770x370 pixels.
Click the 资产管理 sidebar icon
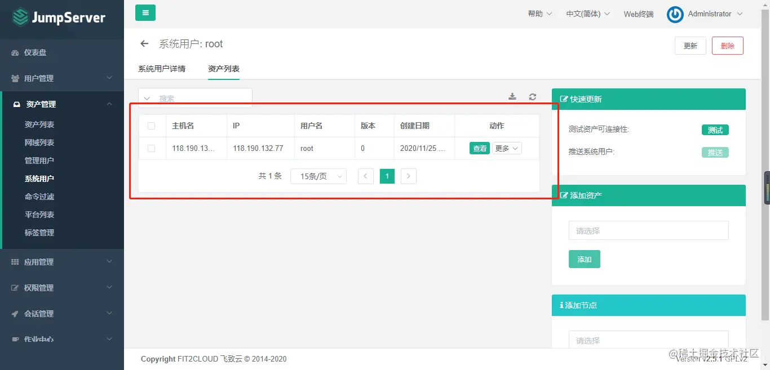[x=15, y=104]
